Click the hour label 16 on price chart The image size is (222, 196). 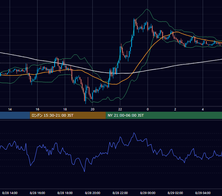coord(37,109)
